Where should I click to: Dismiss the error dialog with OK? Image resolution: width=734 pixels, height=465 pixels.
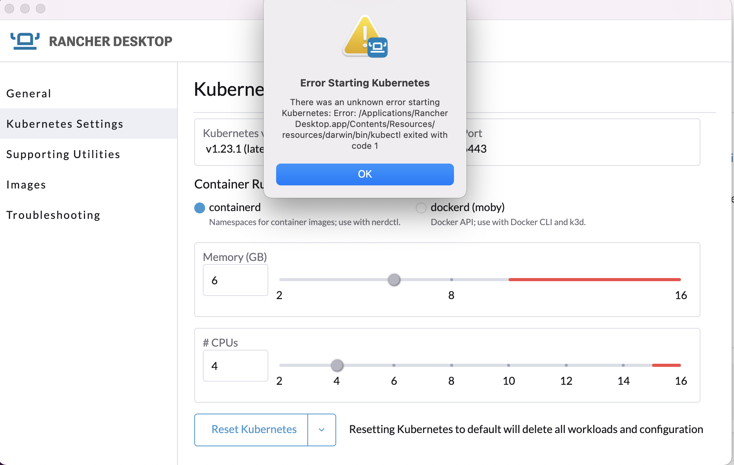pyautogui.click(x=365, y=174)
